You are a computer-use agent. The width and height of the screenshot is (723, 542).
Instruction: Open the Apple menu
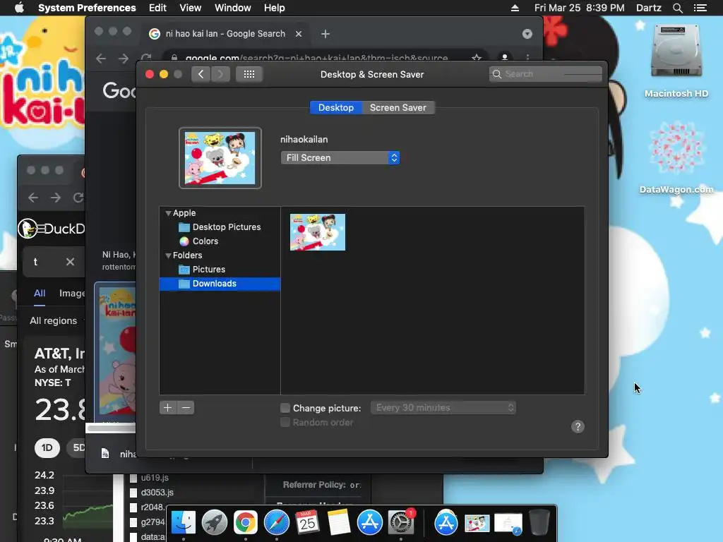(19, 8)
